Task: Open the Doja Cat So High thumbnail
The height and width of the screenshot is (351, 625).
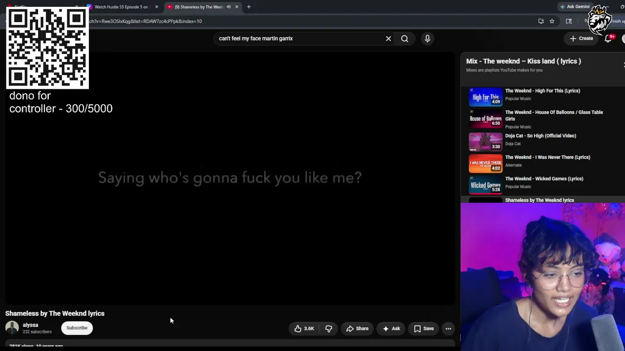Action: click(485, 142)
